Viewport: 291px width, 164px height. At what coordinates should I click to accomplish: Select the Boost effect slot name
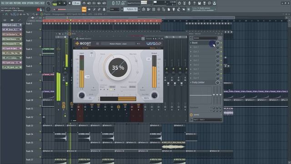(x=195, y=43)
